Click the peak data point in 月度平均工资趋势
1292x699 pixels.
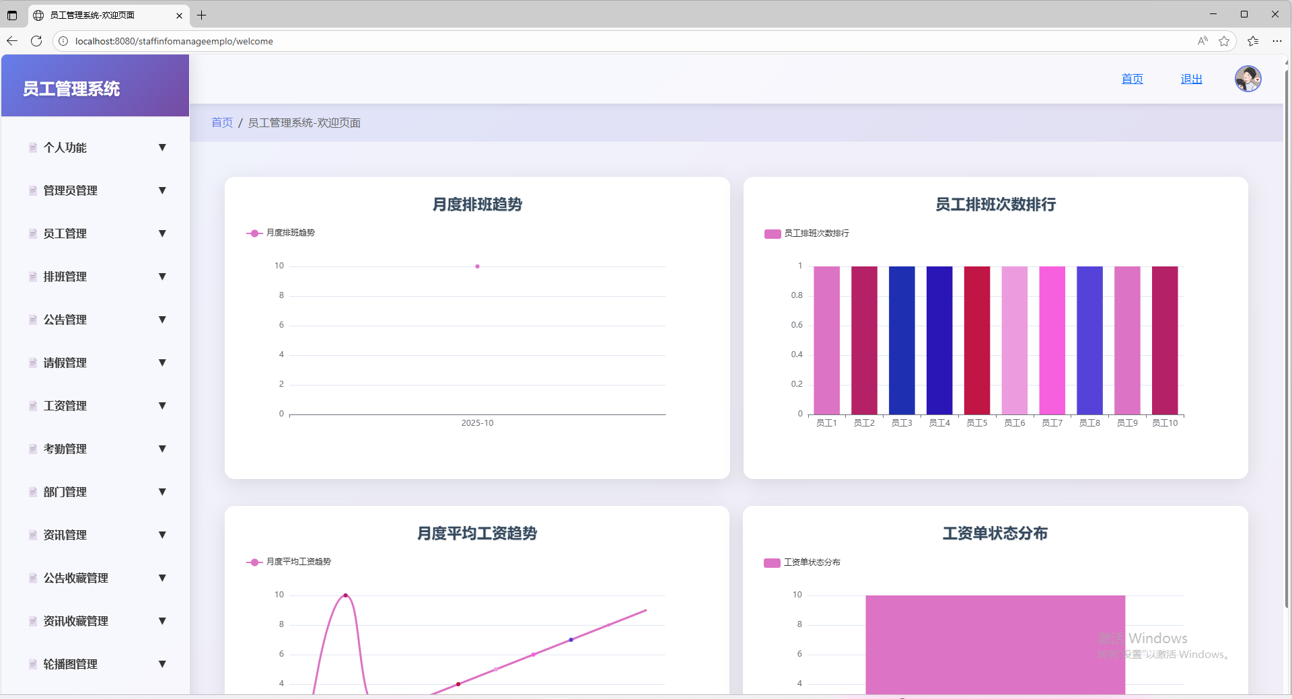(345, 595)
